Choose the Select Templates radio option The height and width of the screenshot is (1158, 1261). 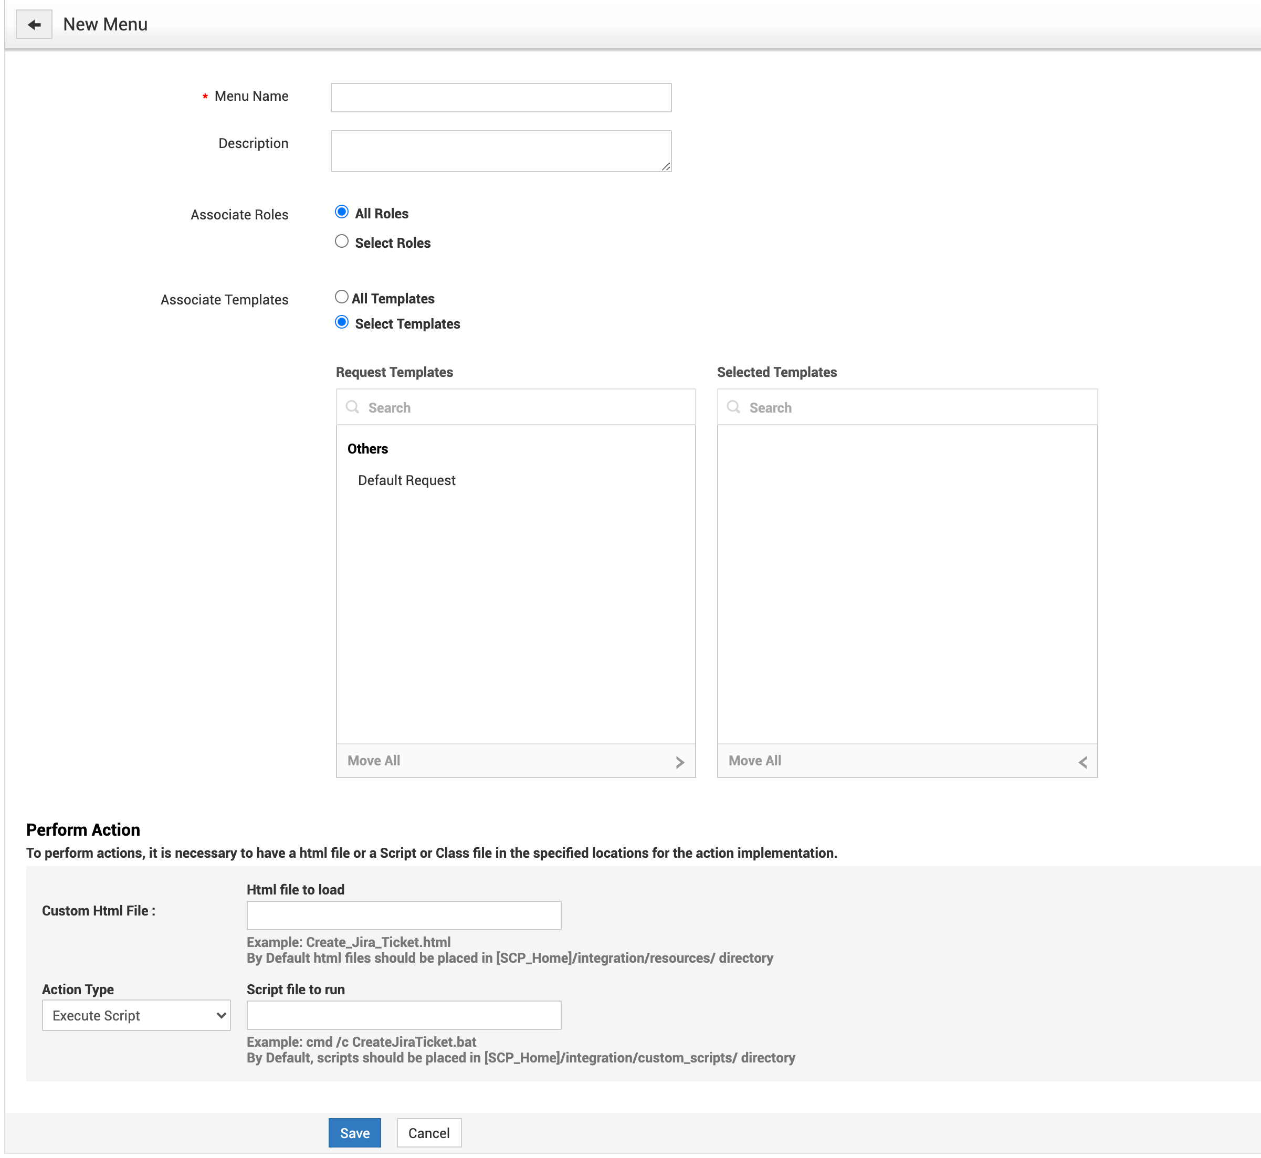[x=342, y=322]
